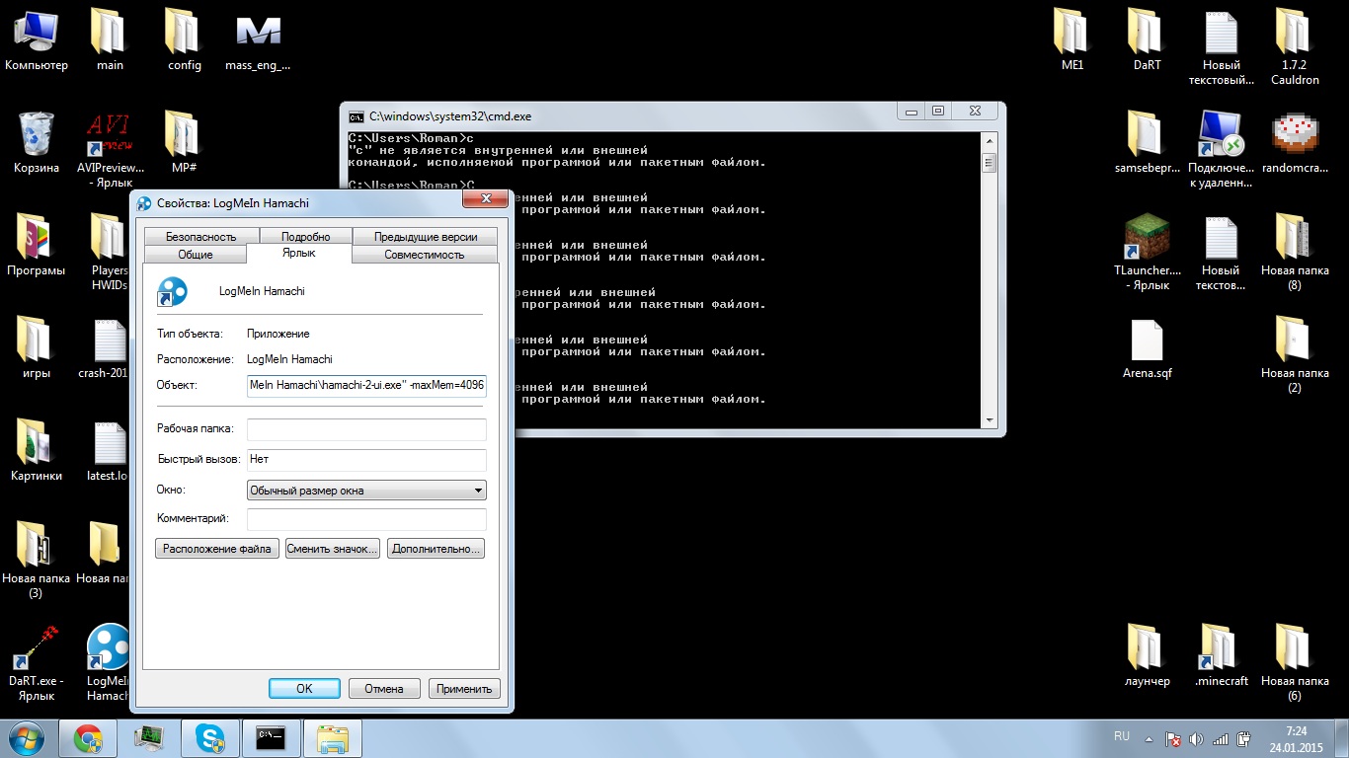
Task: Select the Arena.sqf file icon
Action: (x=1147, y=347)
